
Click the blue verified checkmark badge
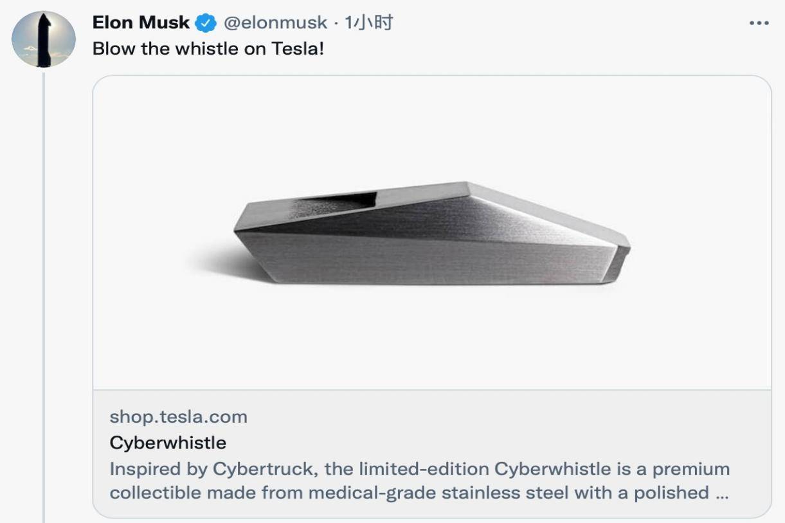206,24
